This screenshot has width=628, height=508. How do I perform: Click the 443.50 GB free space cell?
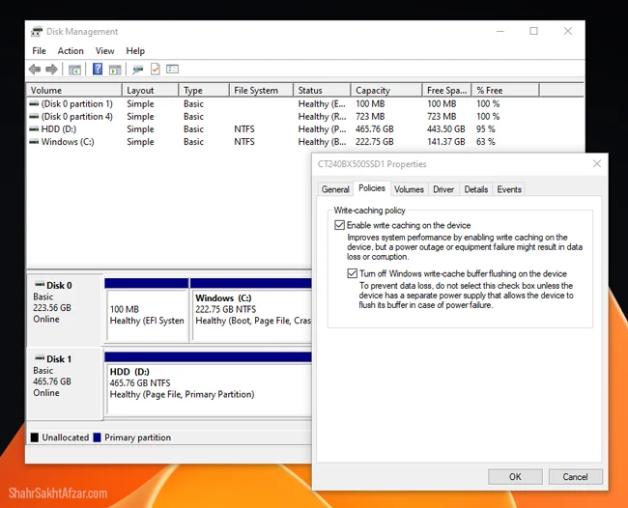point(445,129)
